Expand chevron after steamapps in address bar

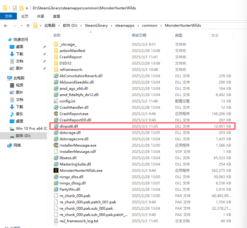(138, 26)
